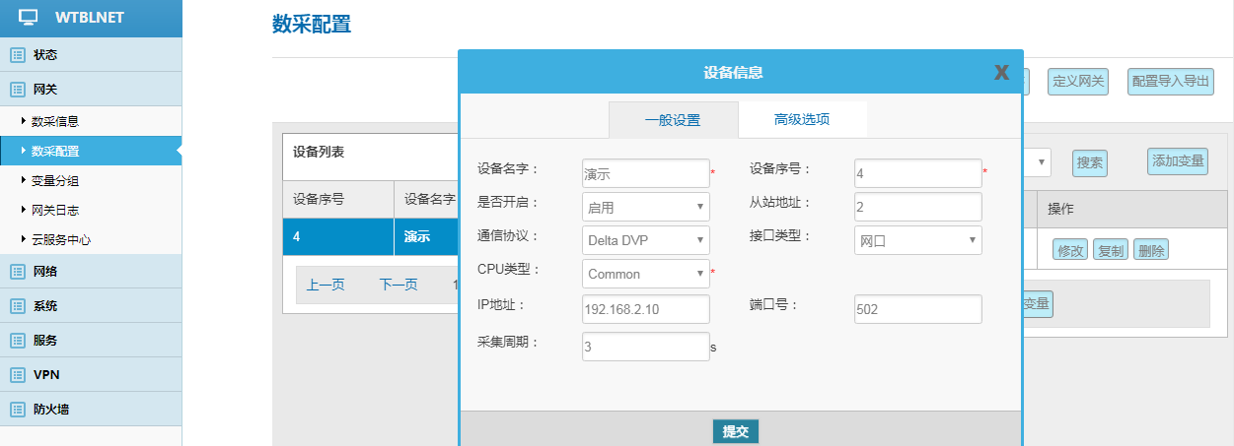Switch to the 高级选项 tab

point(802,119)
